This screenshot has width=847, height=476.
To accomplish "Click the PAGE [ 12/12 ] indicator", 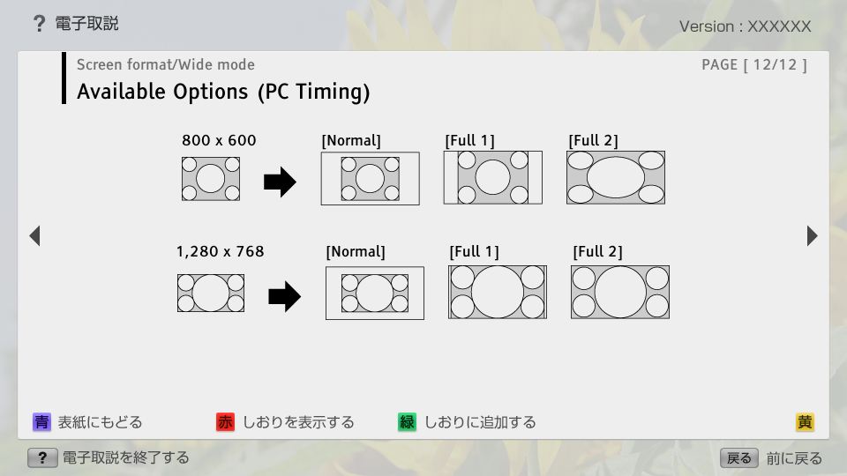I will pyautogui.click(x=753, y=64).
